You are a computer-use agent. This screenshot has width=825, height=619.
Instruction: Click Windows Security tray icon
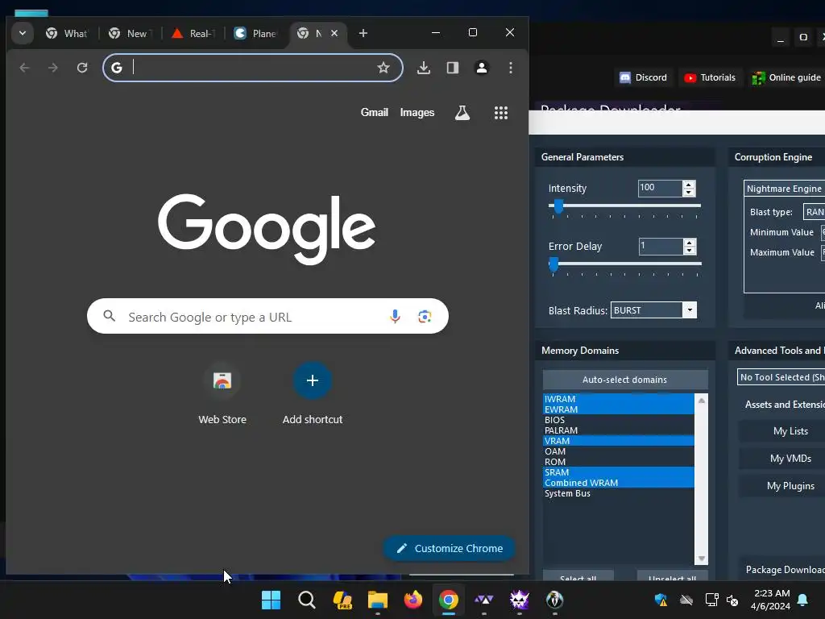[x=661, y=600]
